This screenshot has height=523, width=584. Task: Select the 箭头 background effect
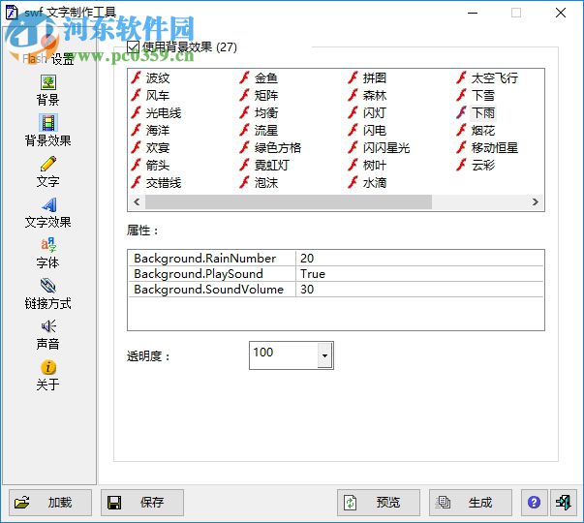pyautogui.click(x=151, y=166)
